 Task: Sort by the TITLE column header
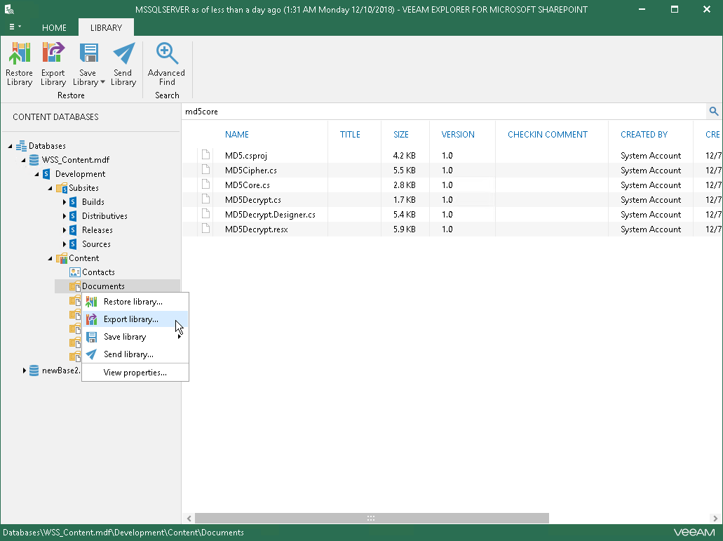point(350,134)
